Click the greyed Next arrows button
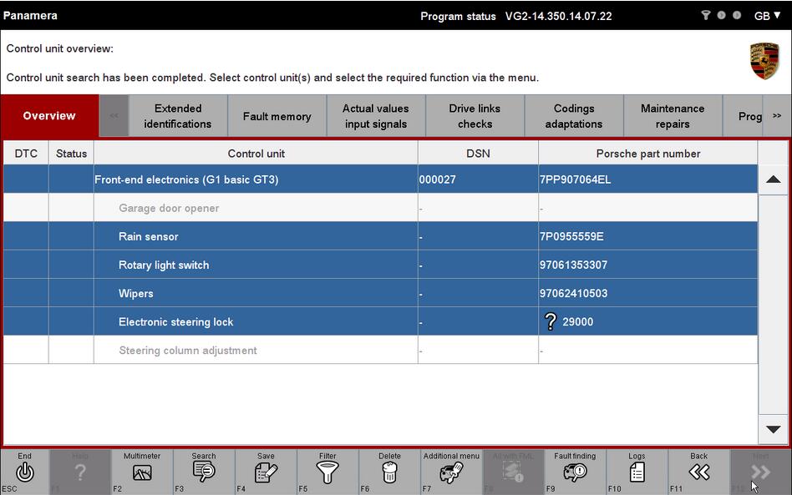The height and width of the screenshot is (495, 792). 760,472
